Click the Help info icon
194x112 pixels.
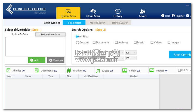(163, 16)
